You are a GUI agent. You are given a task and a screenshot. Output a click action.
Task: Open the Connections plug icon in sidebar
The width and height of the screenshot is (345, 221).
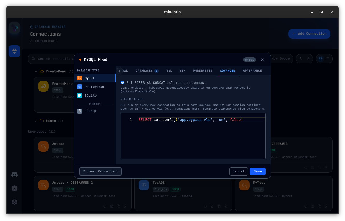(14, 51)
